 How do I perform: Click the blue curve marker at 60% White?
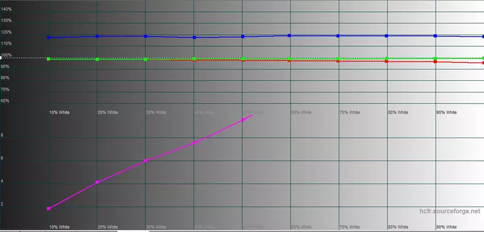pos(290,36)
